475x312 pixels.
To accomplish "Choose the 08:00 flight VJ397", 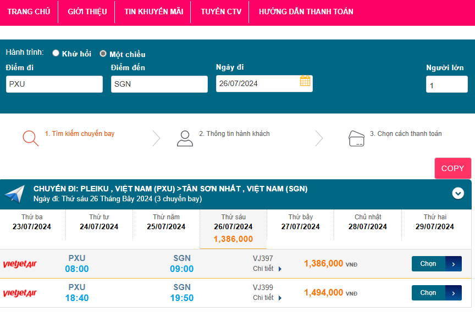I will 429,264.
